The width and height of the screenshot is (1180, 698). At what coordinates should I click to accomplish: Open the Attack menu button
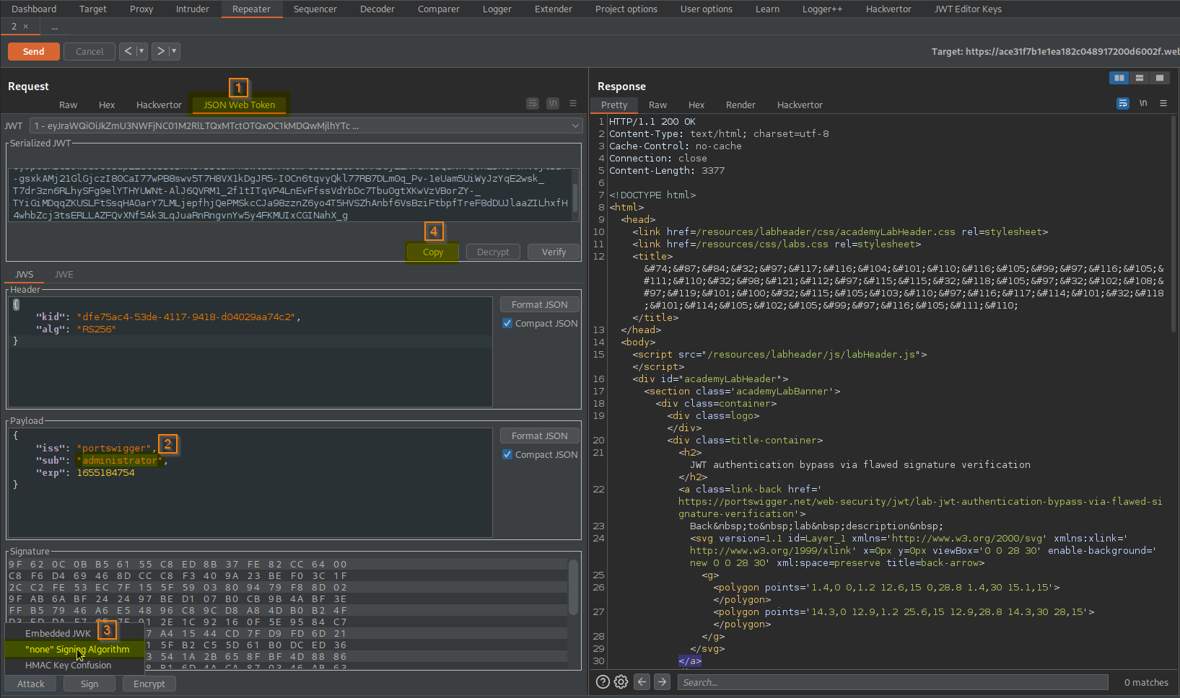31,684
